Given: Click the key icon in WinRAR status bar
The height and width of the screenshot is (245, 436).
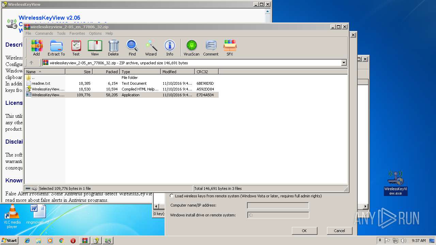Looking at the screenshot, I should (34, 189).
